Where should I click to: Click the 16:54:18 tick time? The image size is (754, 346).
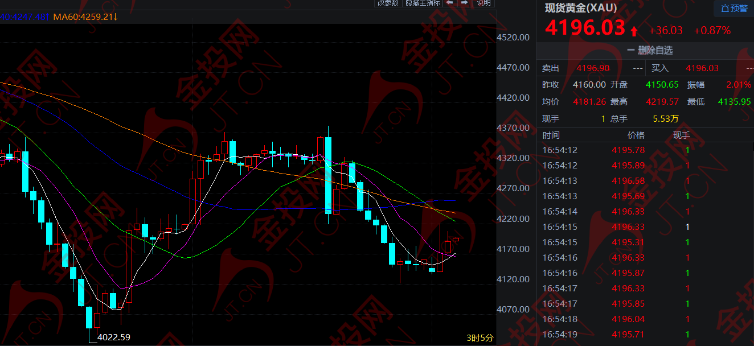click(x=560, y=319)
